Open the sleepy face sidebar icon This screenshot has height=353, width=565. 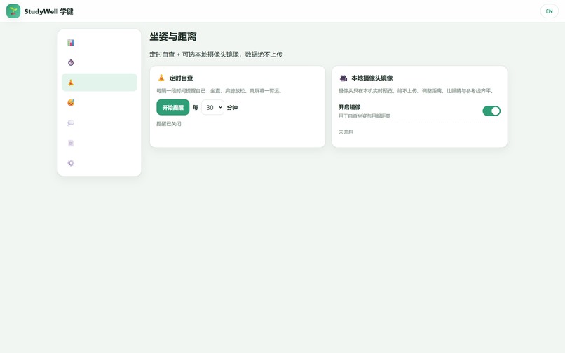[71, 103]
